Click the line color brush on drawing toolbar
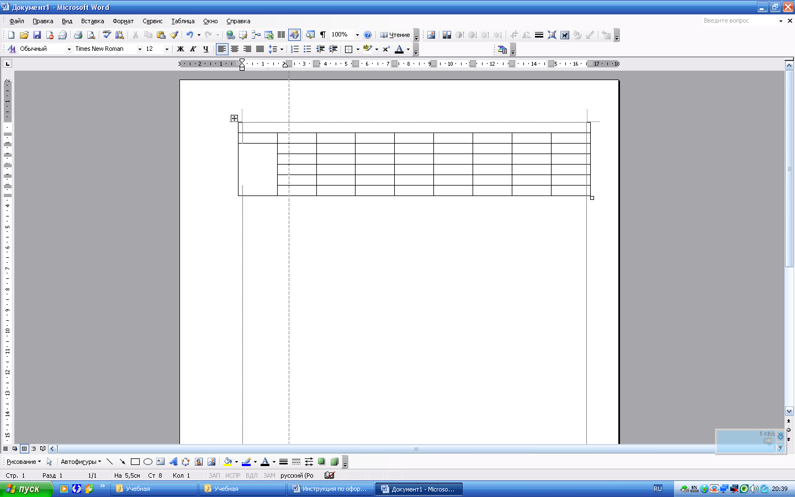Image resolution: width=795 pixels, height=497 pixels. coord(246,462)
